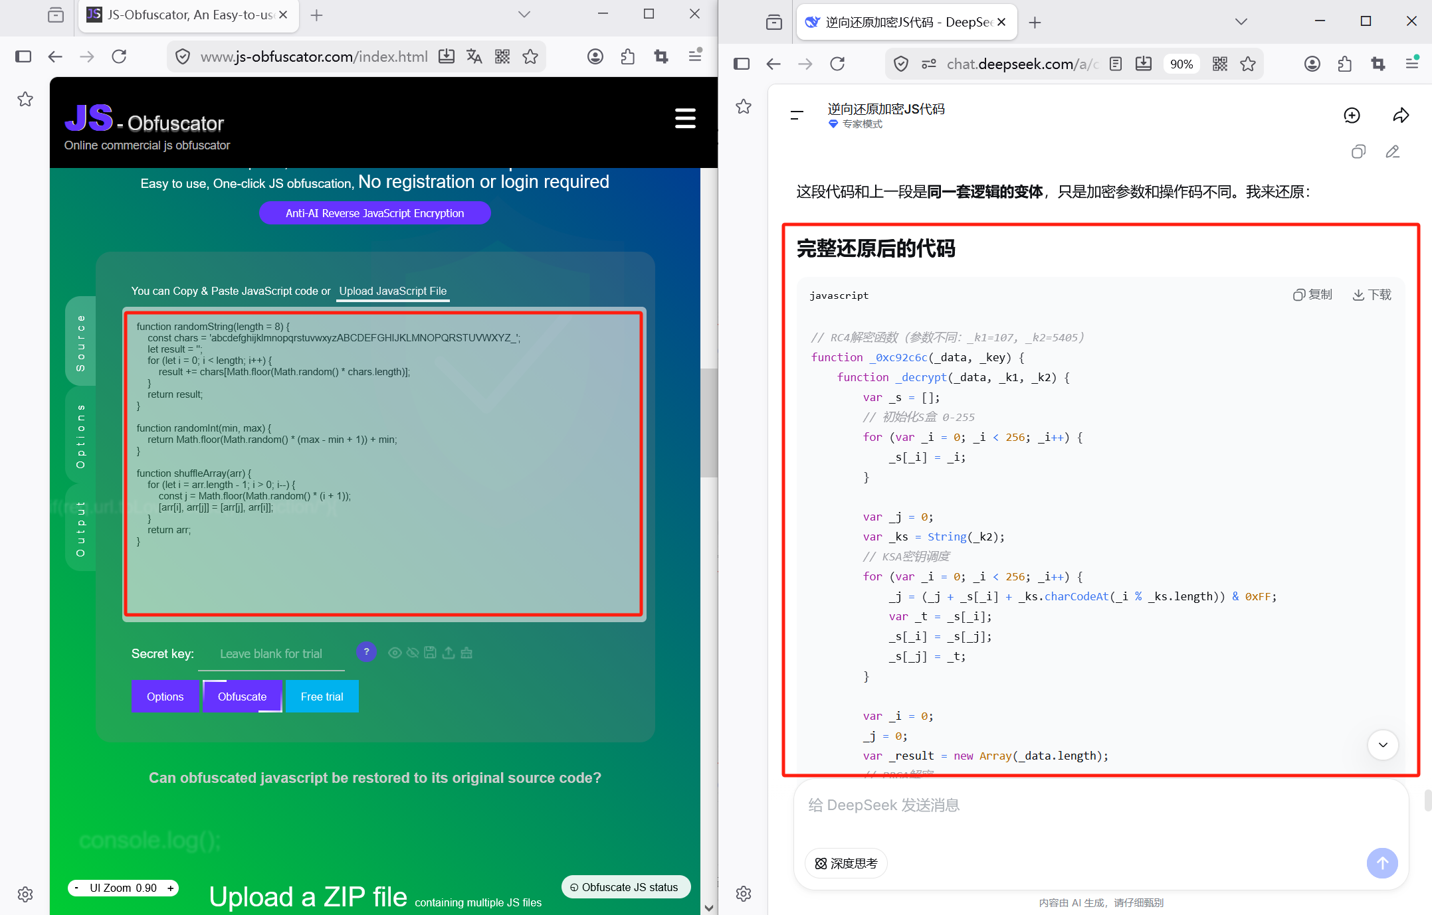Start the Free trial
The height and width of the screenshot is (915, 1432).
(322, 697)
